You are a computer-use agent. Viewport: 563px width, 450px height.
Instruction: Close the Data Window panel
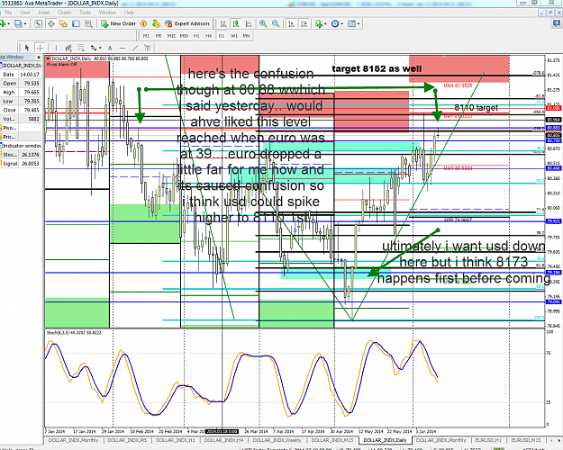tap(39, 58)
